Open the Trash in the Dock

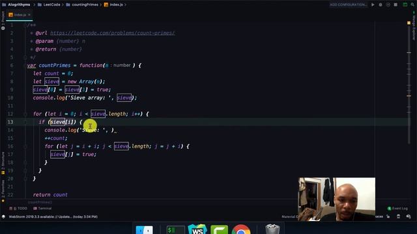[x=272, y=229]
